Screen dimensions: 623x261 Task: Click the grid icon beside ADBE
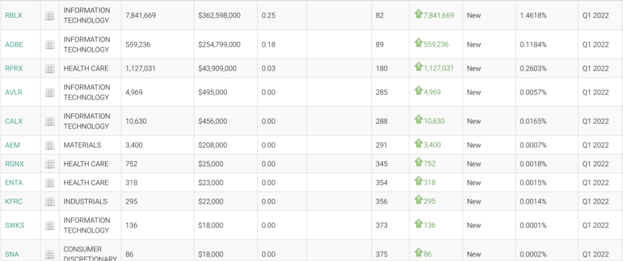pos(50,45)
